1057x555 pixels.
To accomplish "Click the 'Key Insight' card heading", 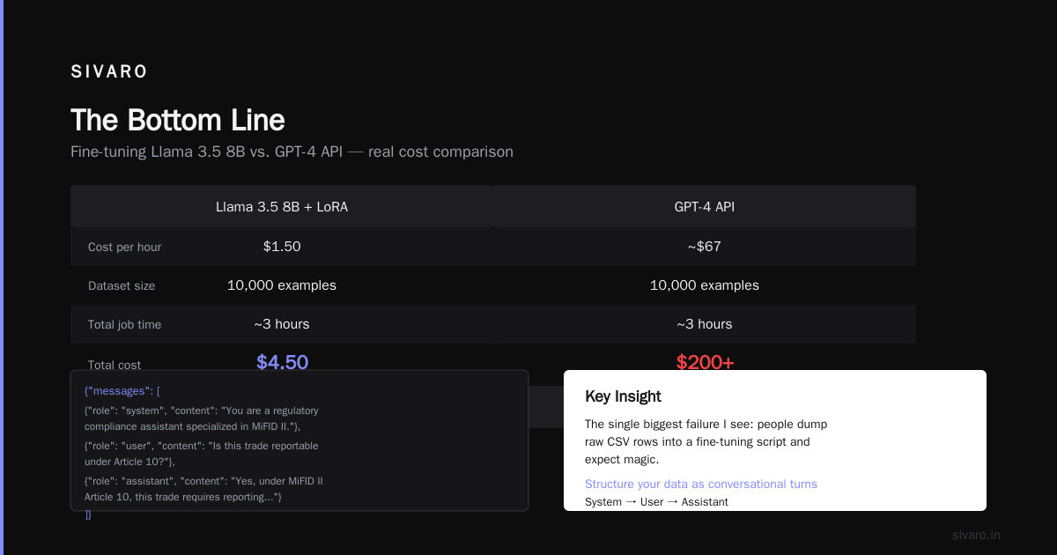I will 623,396.
